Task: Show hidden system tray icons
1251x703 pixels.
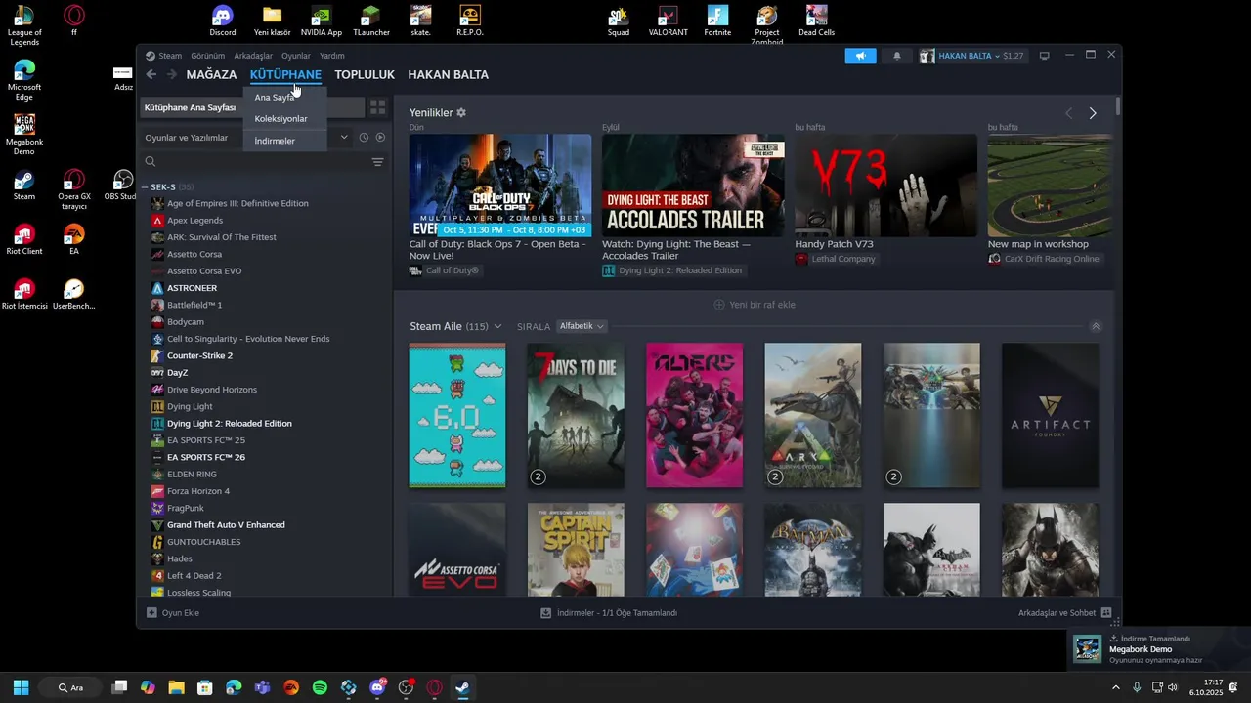Action: pos(1116,687)
